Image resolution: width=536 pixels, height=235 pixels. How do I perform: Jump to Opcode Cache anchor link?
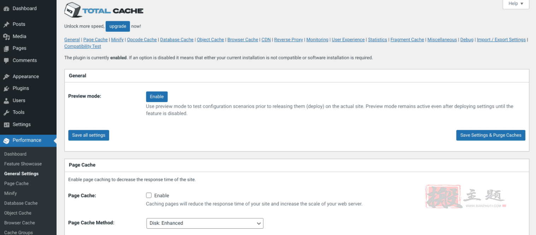click(142, 40)
